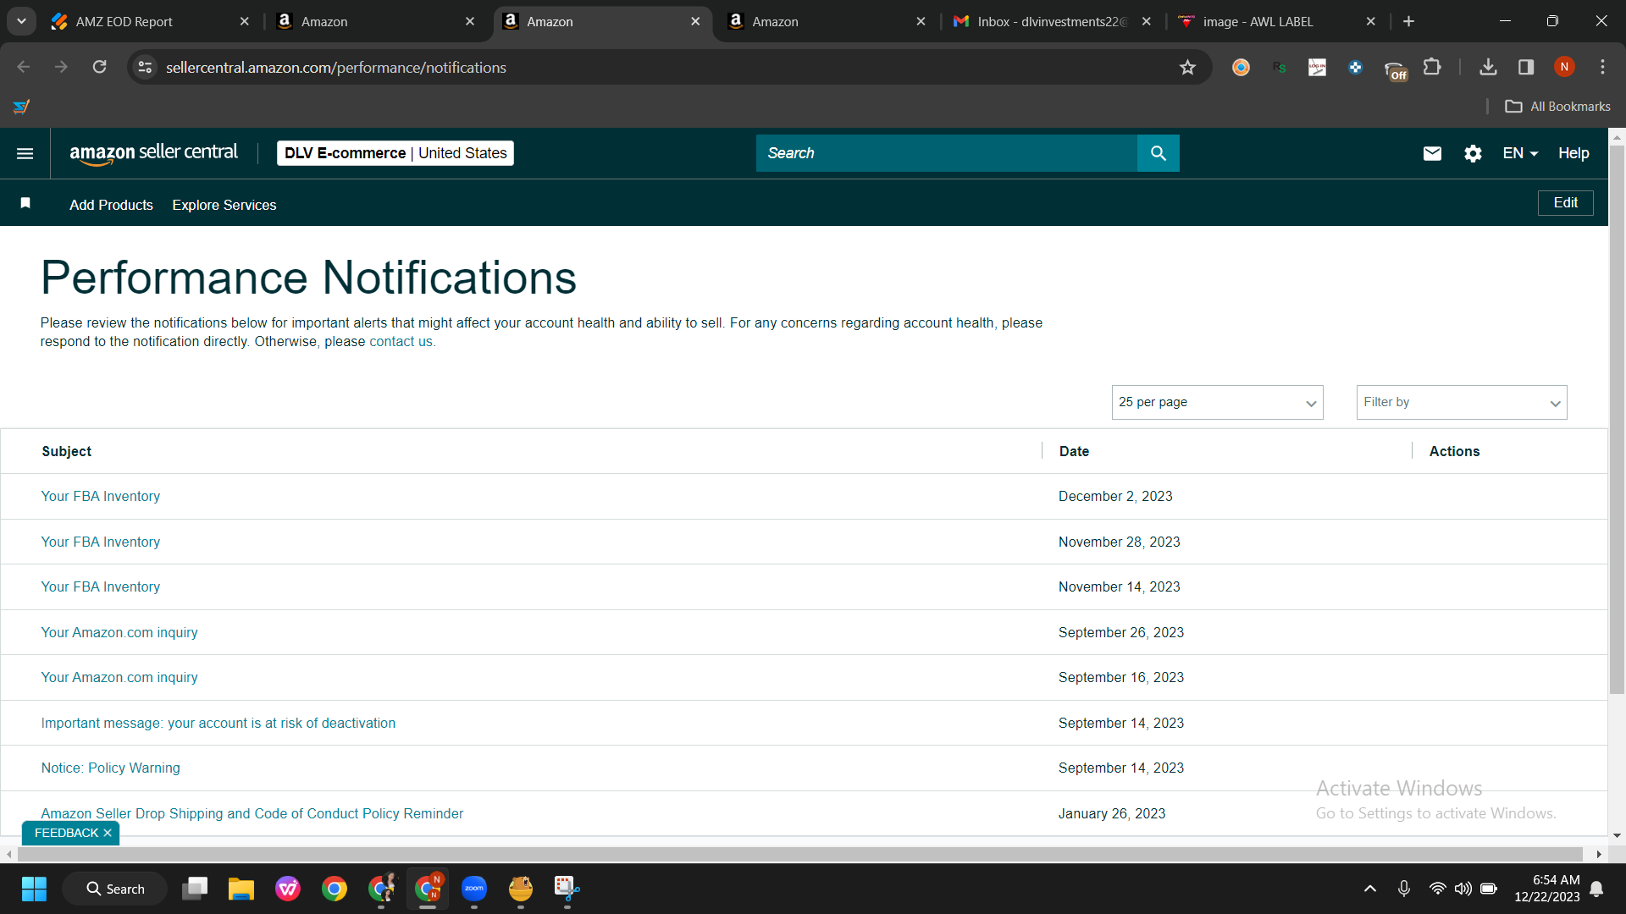The width and height of the screenshot is (1626, 914).
Task: Click the first orange circular extension icon
Action: coord(1241,67)
